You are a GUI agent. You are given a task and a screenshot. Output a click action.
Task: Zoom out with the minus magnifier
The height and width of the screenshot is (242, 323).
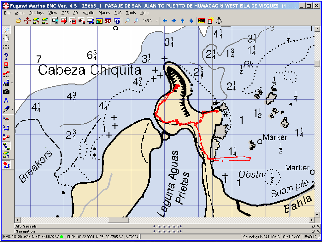point(127,21)
